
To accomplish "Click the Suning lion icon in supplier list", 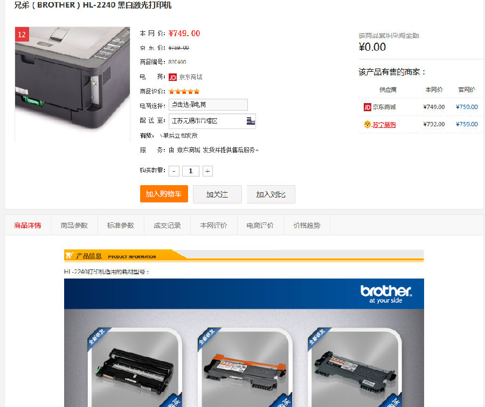I will (x=367, y=125).
